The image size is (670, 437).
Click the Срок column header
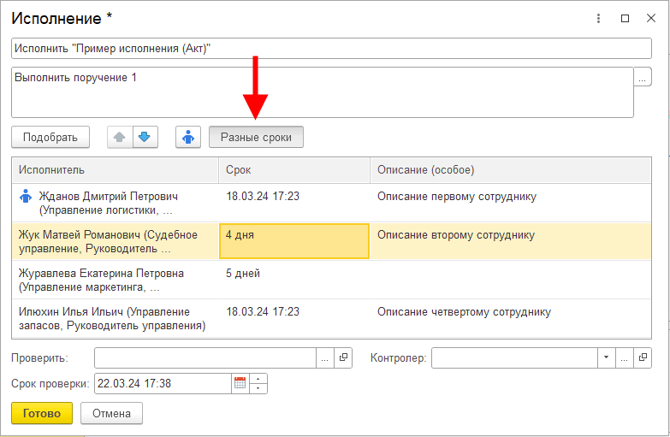(294, 170)
